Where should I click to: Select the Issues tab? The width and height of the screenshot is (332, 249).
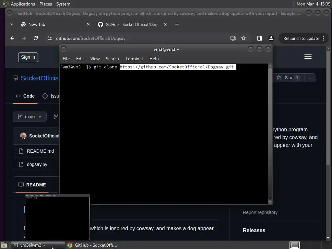click(51, 96)
